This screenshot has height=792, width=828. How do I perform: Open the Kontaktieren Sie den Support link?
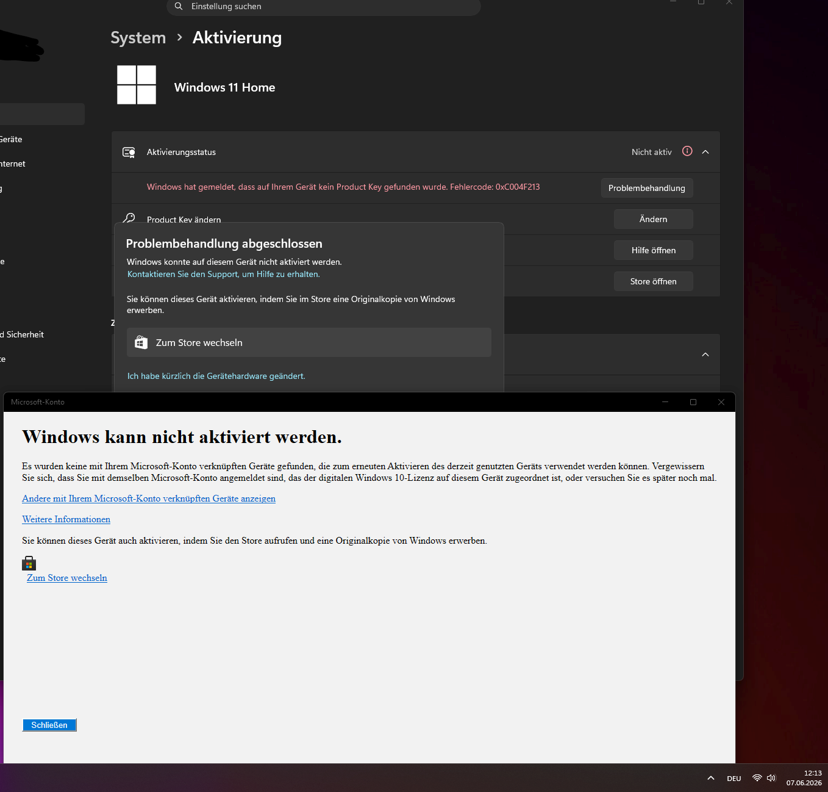[224, 274]
